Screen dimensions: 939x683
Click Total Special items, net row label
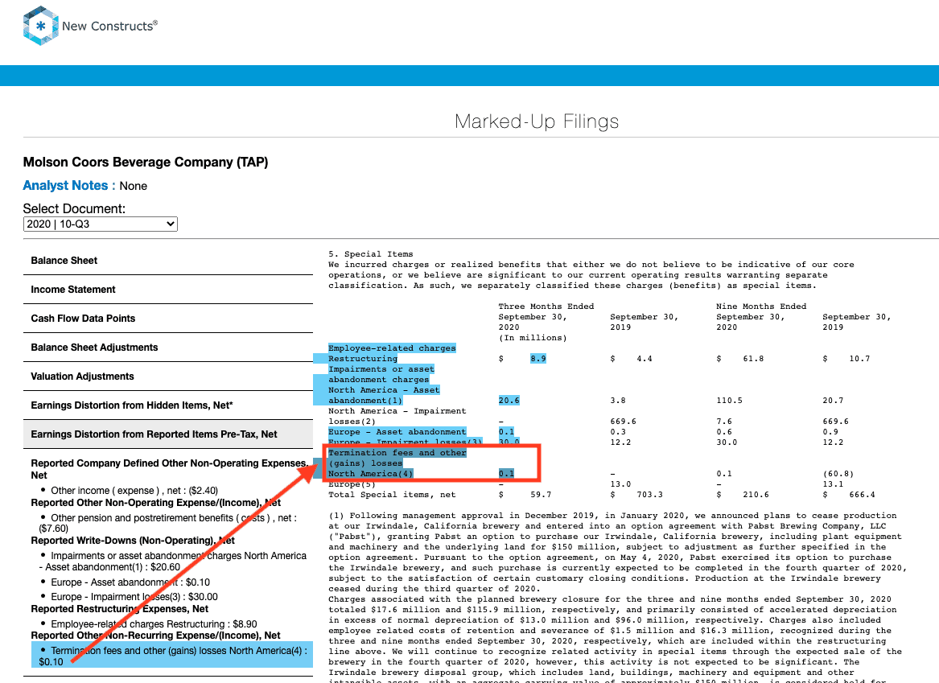coord(392,495)
